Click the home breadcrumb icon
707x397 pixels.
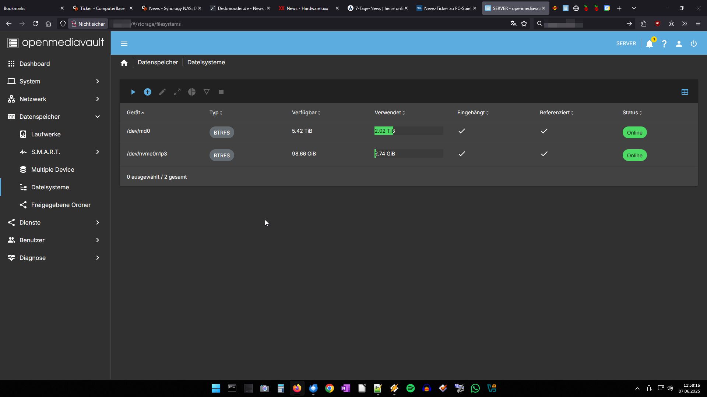(x=124, y=63)
